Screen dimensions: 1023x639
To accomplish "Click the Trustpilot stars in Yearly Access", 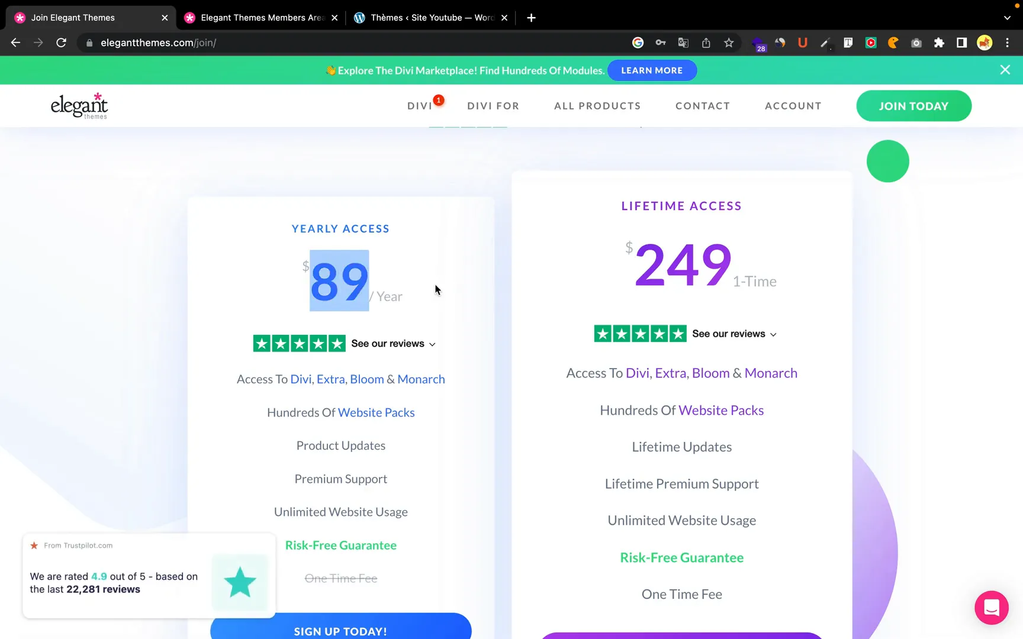I will (x=299, y=344).
